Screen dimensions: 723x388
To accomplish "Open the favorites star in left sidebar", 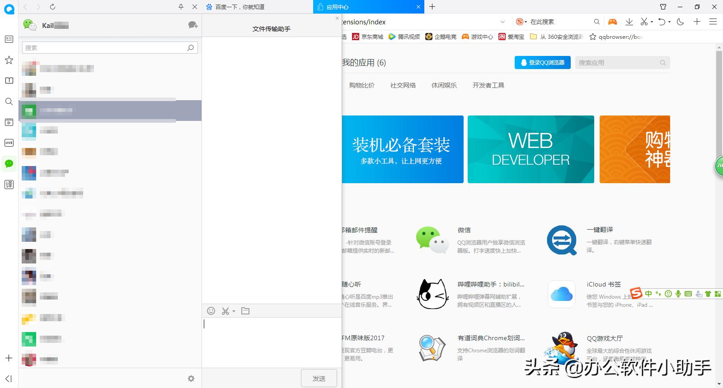I will (x=9, y=60).
